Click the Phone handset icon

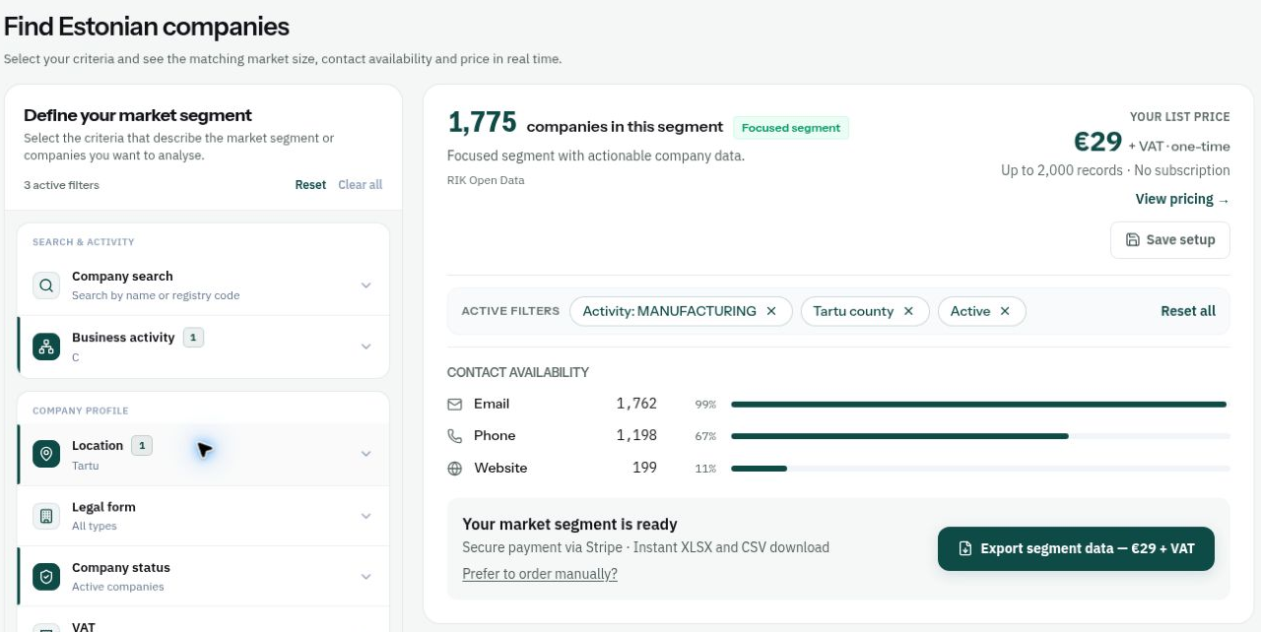(454, 435)
